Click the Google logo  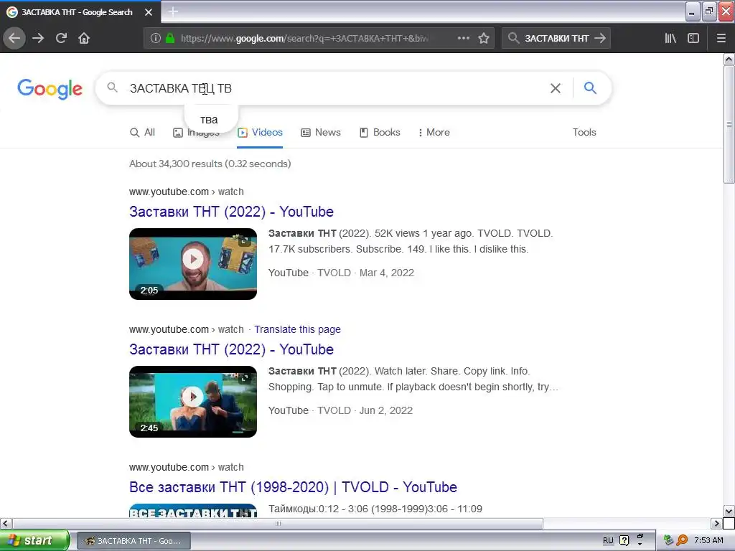(x=50, y=88)
